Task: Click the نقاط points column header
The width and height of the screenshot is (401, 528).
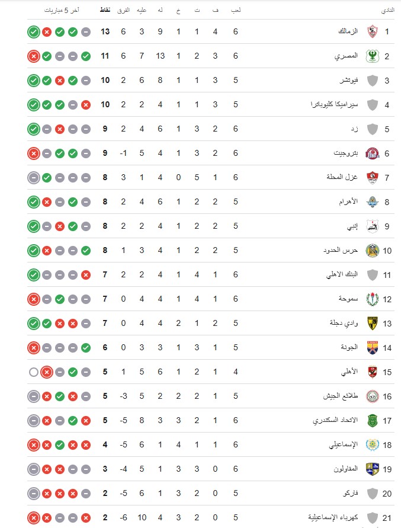Action: click(x=105, y=10)
